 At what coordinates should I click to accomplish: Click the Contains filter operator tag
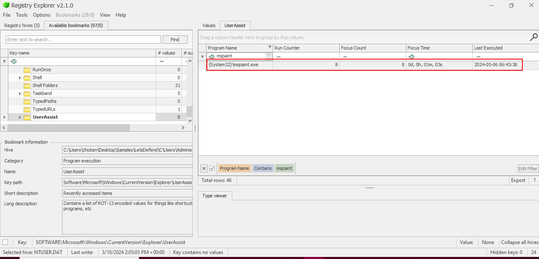click(x=263, y=168)
